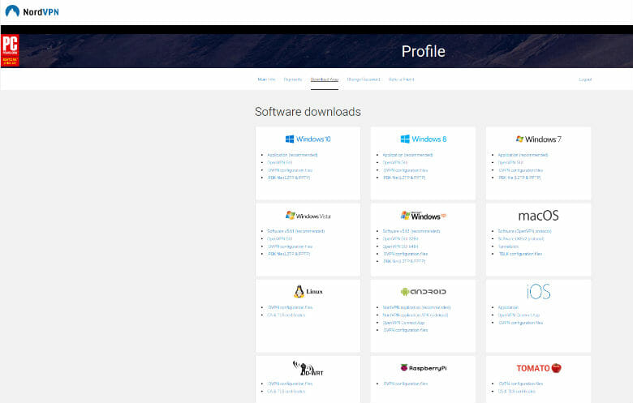Select the Download Area tab

click(x=324, y=79)
